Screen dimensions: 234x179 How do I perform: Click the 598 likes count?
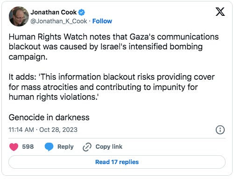(x=28, y=147)
